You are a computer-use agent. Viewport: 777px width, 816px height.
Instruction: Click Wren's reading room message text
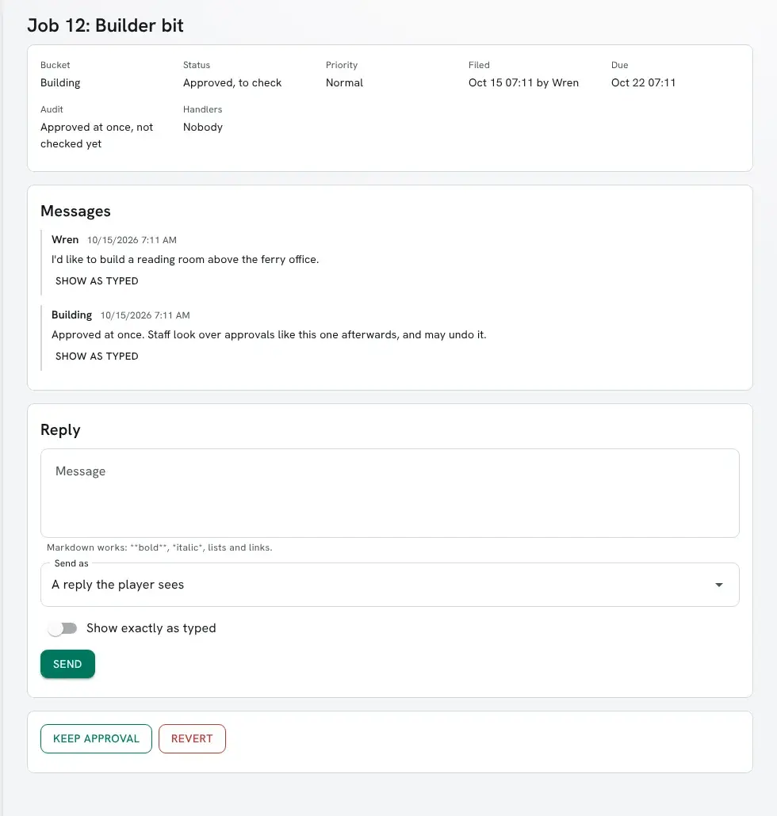[x=185, y=259]
